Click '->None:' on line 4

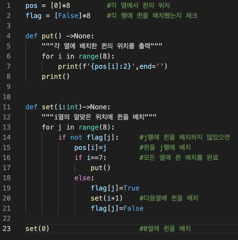coord(80,36)
